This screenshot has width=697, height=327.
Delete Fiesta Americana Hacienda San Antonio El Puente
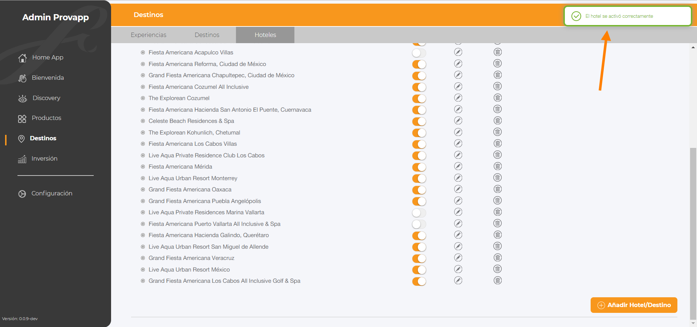[x=498, y=109]
